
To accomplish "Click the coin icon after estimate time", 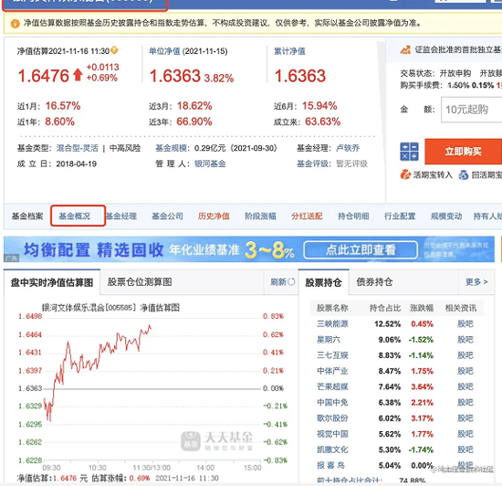I will point(114,50).
